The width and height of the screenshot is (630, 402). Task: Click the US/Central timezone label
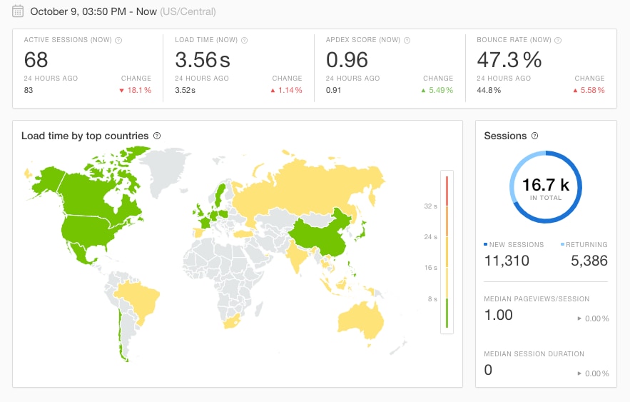tap(188, 11)
